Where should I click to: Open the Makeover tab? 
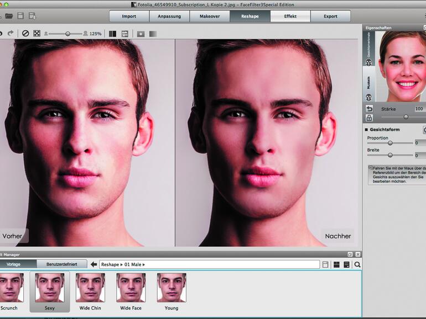point(210,16)
